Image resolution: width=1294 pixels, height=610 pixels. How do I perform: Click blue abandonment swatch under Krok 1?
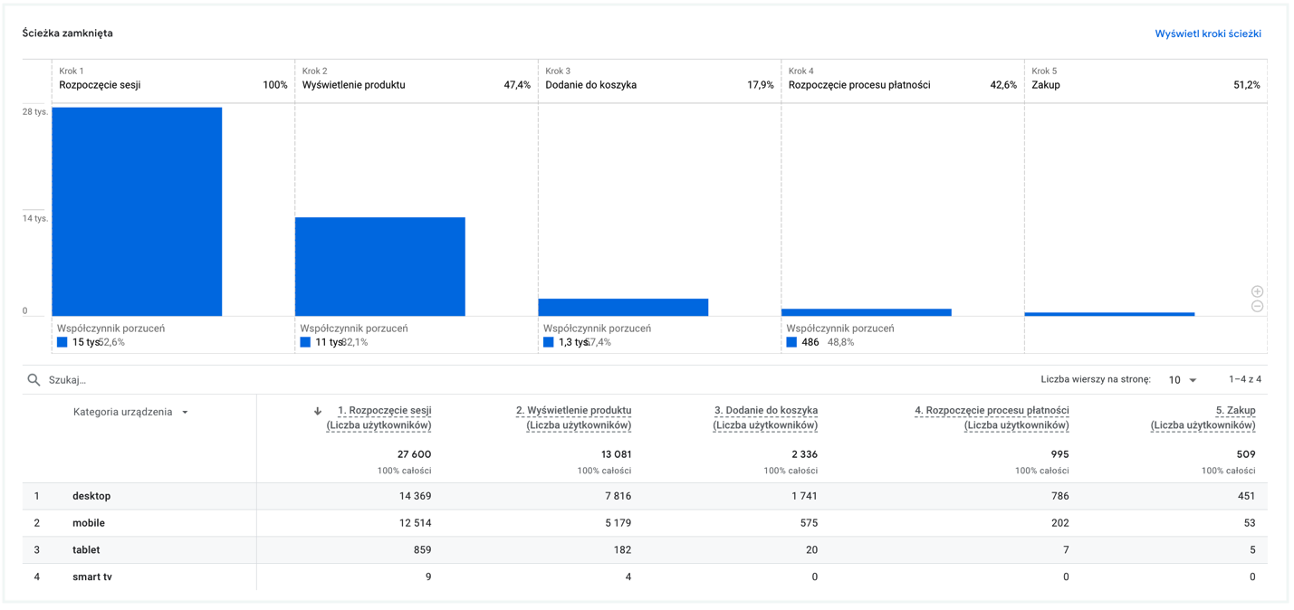click(x=62, y=342)
